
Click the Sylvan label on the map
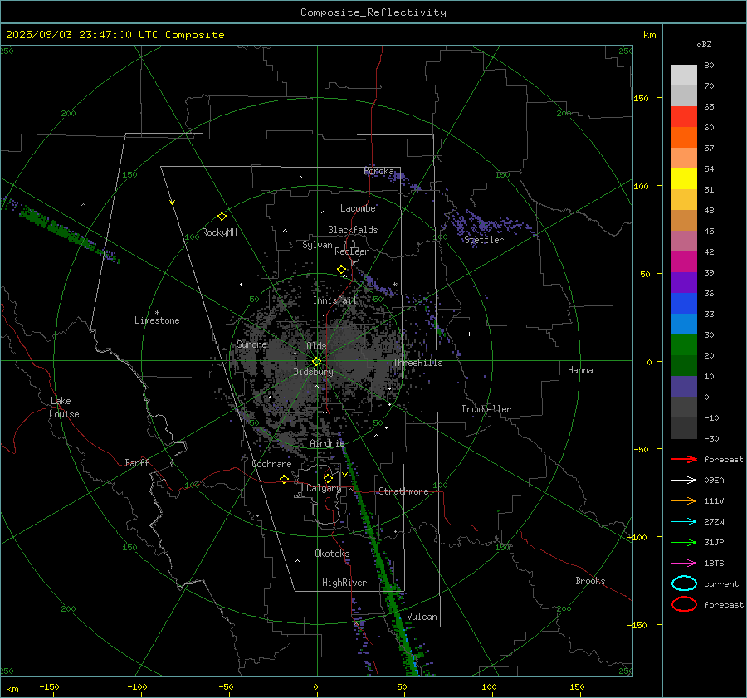317,245
